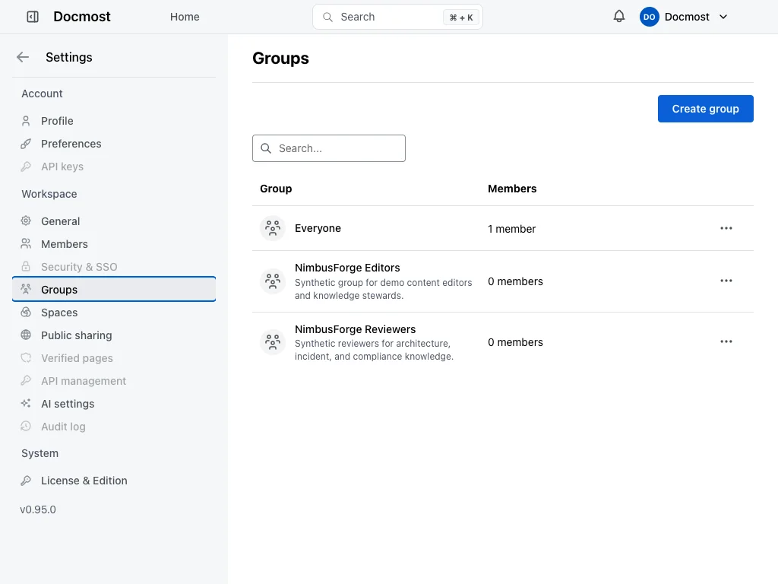Open Verified pages settings
The width and height of the screenshot is (778, 584).
coord(114,358)
